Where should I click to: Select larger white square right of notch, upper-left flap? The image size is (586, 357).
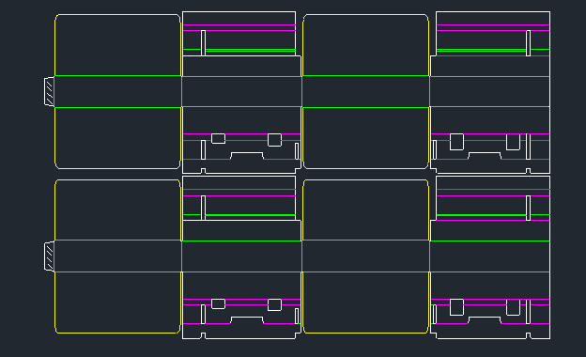274,140
